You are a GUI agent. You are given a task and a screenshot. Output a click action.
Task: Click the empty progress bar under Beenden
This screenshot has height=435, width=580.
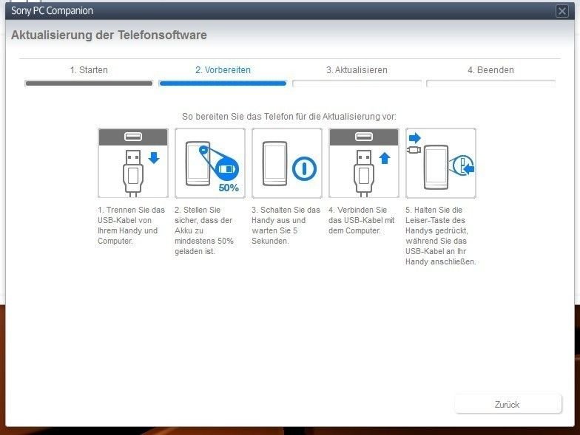[490, 83]
